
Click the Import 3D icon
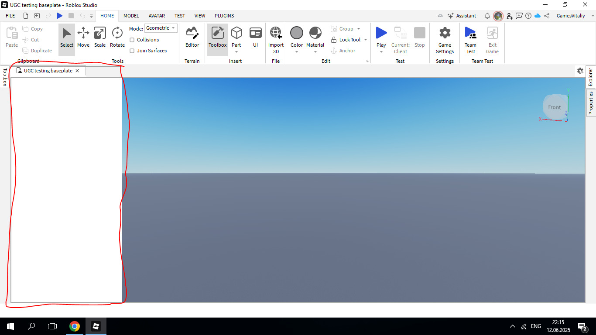click(x=276, y=33)
